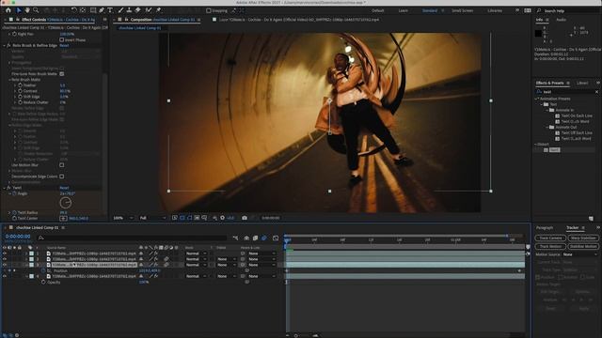Open the Motion Source dropdown in Tracker
Screen dimensions: 602x338
click(x=579, y=254)
